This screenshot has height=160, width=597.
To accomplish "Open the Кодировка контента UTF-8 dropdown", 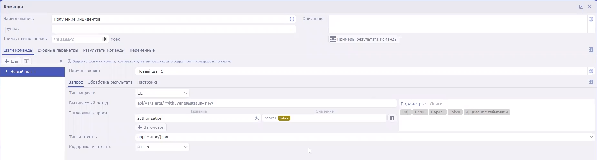I will (x=162, y=147).
